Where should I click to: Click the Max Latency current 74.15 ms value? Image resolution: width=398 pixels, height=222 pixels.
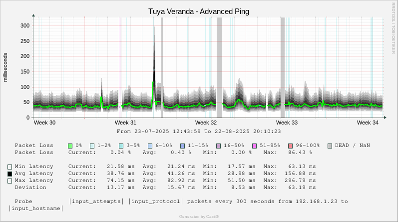120,180
